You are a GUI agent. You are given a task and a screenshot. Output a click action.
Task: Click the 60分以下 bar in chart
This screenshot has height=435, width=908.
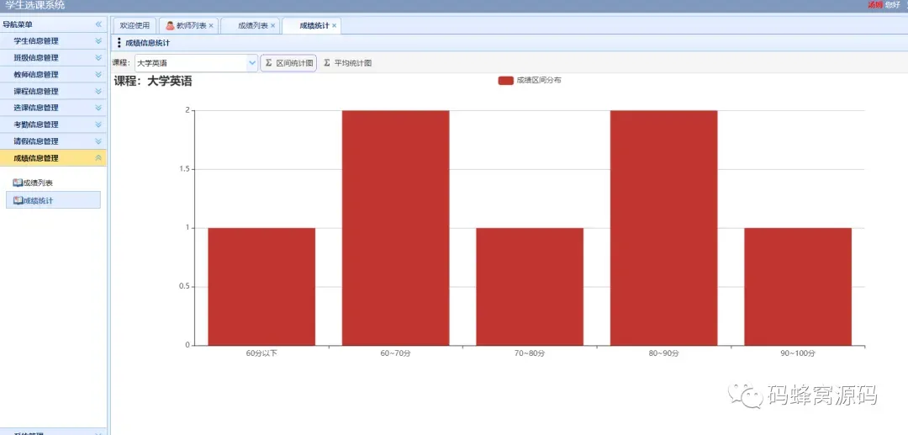point(261,287)
